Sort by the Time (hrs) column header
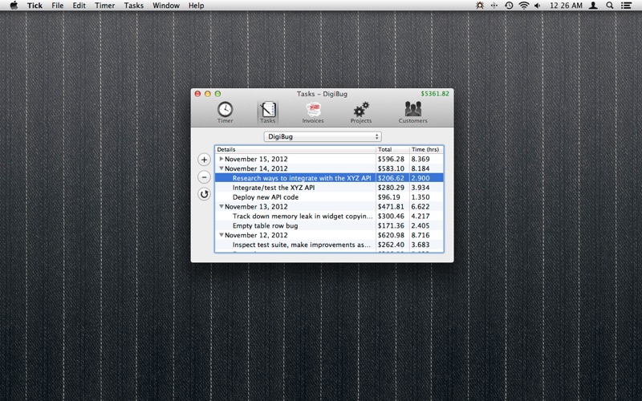 (426, 149)
